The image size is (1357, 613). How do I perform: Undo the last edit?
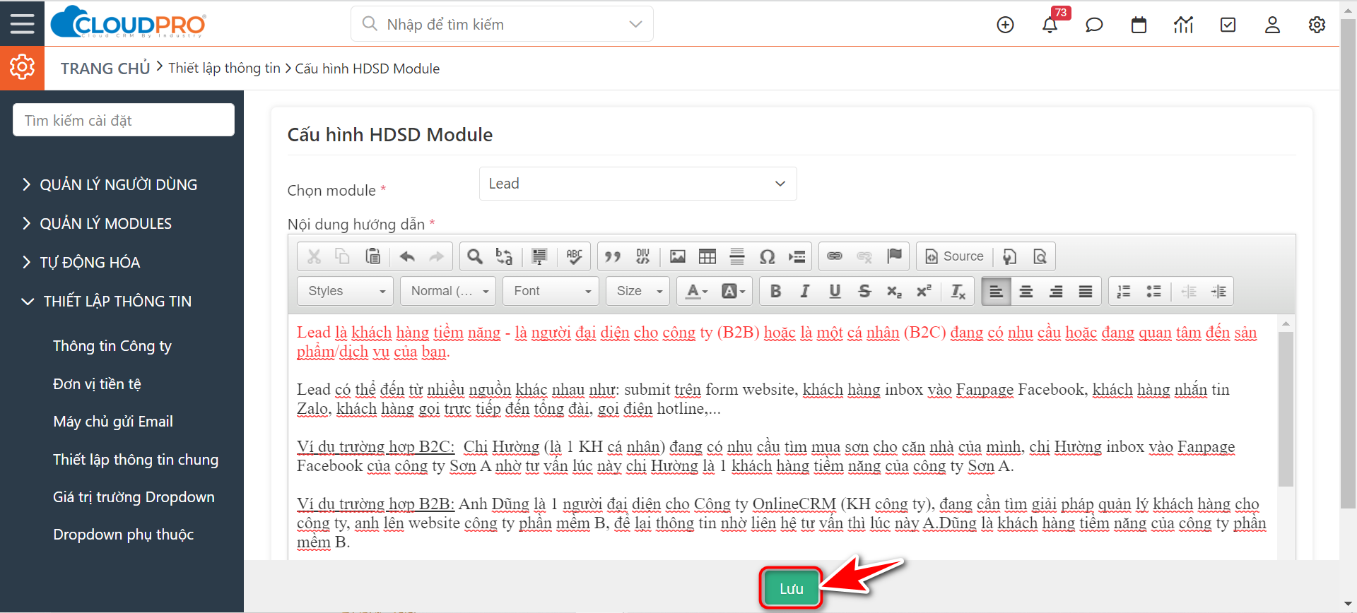(407, 256)
